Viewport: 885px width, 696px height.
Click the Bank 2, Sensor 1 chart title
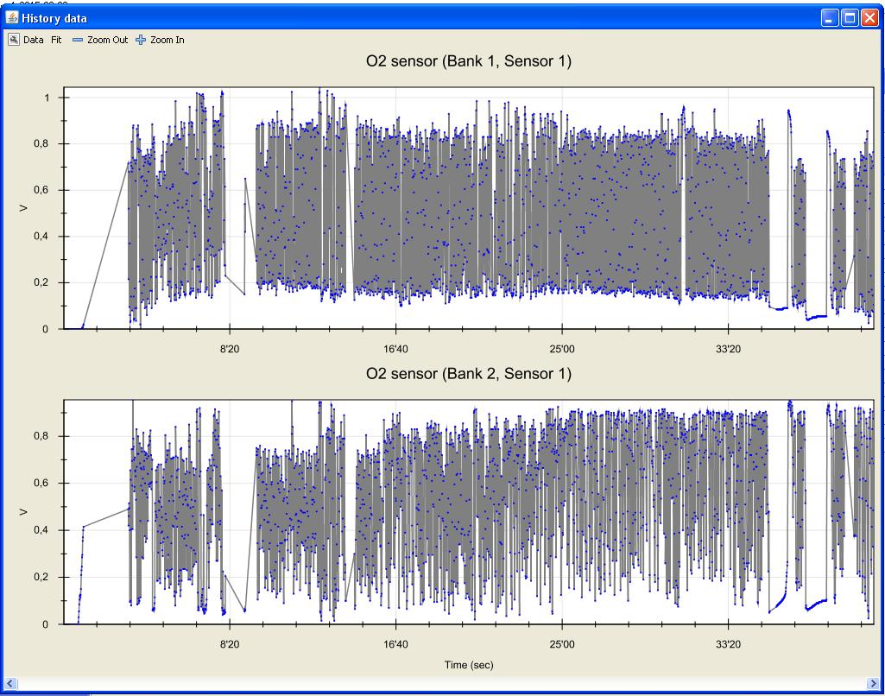click(469, 374)
